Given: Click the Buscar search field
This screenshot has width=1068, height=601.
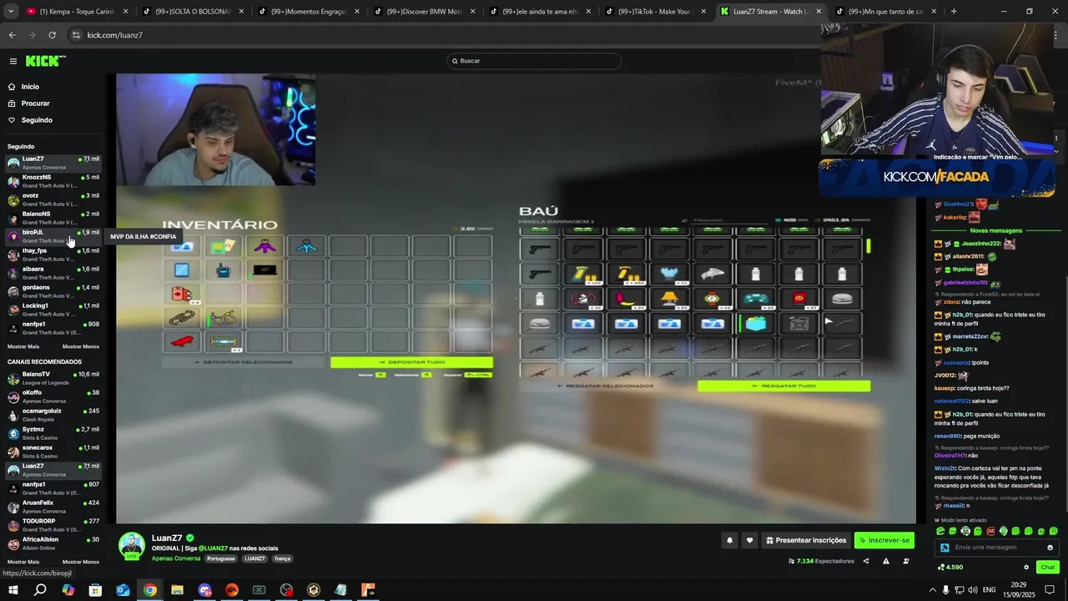Looking at the screenshot, I should (534, 61).
